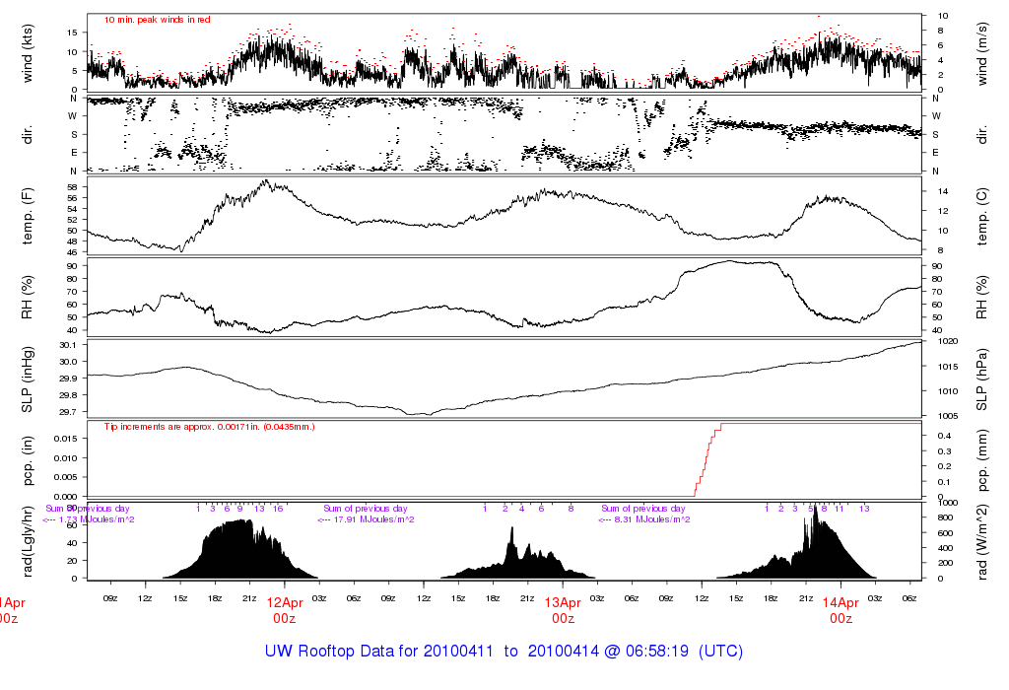Viewport: 1009px width, 690px height.
Task: Click the left 'RH (%)' axis label
Action: pos(27,297)
